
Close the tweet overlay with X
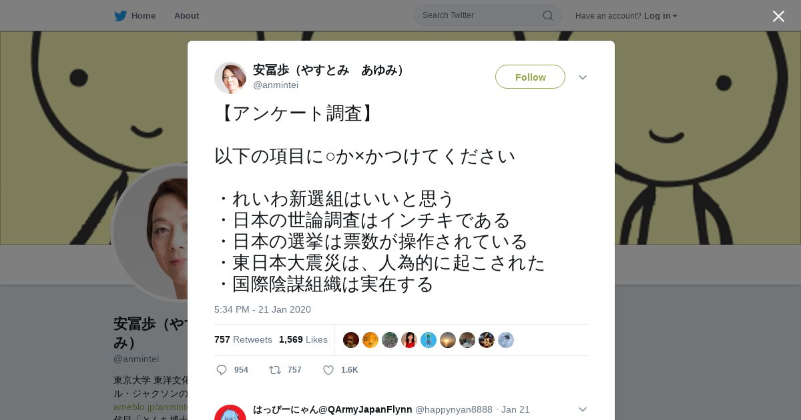pos(778,16)
